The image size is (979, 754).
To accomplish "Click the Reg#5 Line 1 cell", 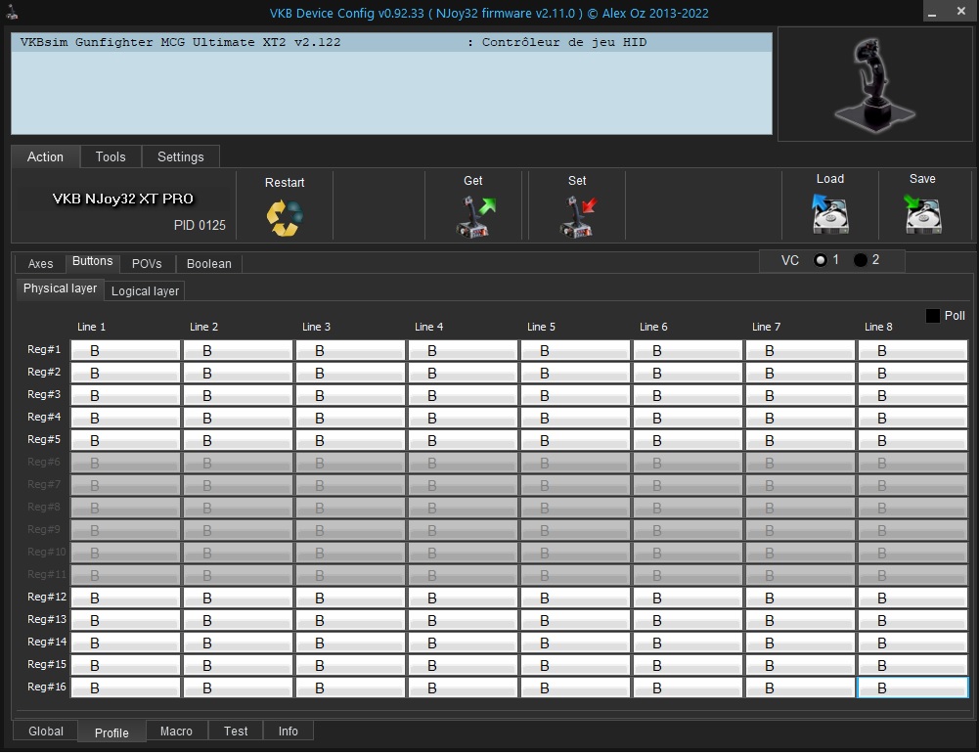I will pos(125,440).
